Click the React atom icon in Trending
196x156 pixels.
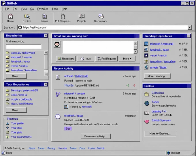click(146, 50)
